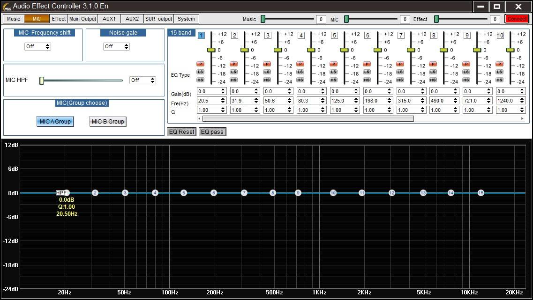
Task: Select node 12 on the frequency graph
Action: [x=392, y=193]
